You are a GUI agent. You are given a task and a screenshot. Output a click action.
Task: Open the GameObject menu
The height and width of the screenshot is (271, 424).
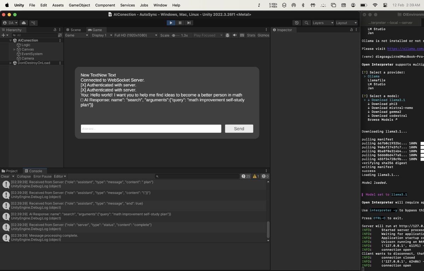point(79,5)
